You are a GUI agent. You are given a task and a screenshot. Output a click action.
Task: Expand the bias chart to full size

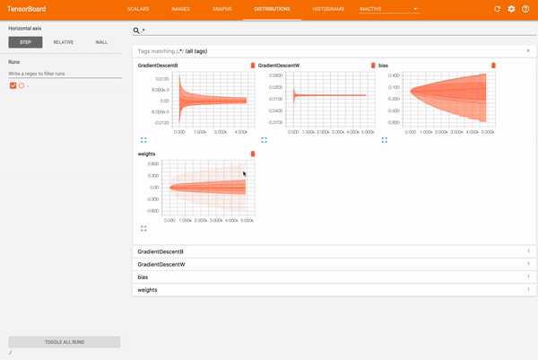click(385, 140)
